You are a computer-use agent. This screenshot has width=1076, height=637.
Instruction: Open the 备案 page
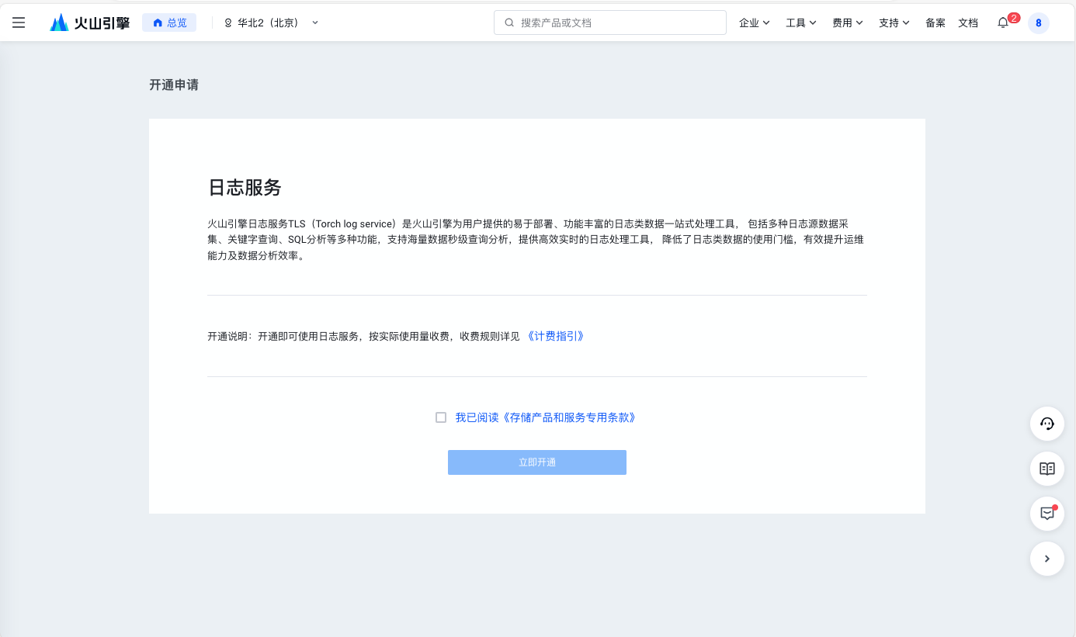pyautogui.click(x=935, y=23)
